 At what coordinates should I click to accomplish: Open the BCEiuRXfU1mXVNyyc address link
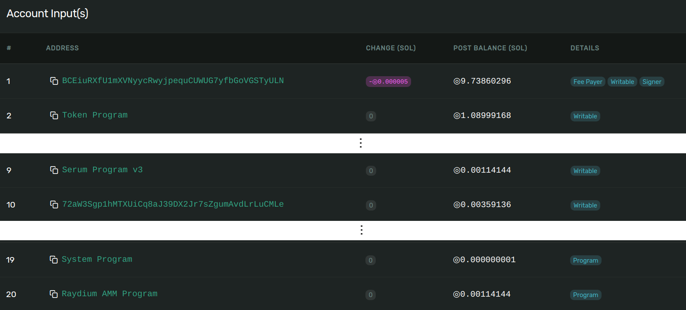(x=173, y=81)
